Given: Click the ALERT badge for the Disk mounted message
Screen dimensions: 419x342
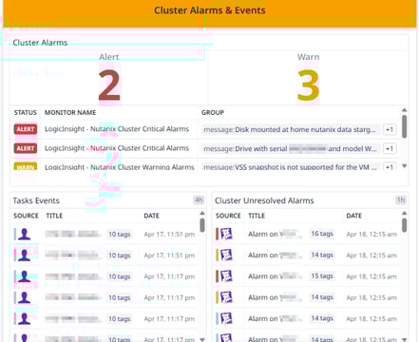Looking at the screenshot, I should click(x=26, y=129).
